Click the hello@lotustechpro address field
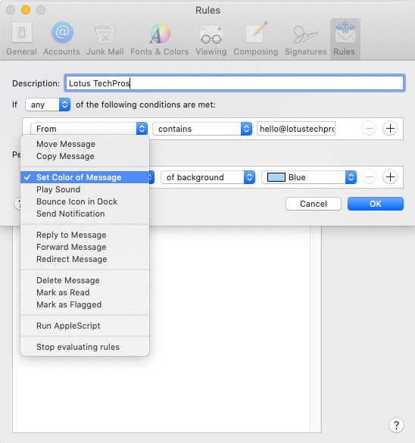This screenshot has width=415, height=443. click(296, 129)
